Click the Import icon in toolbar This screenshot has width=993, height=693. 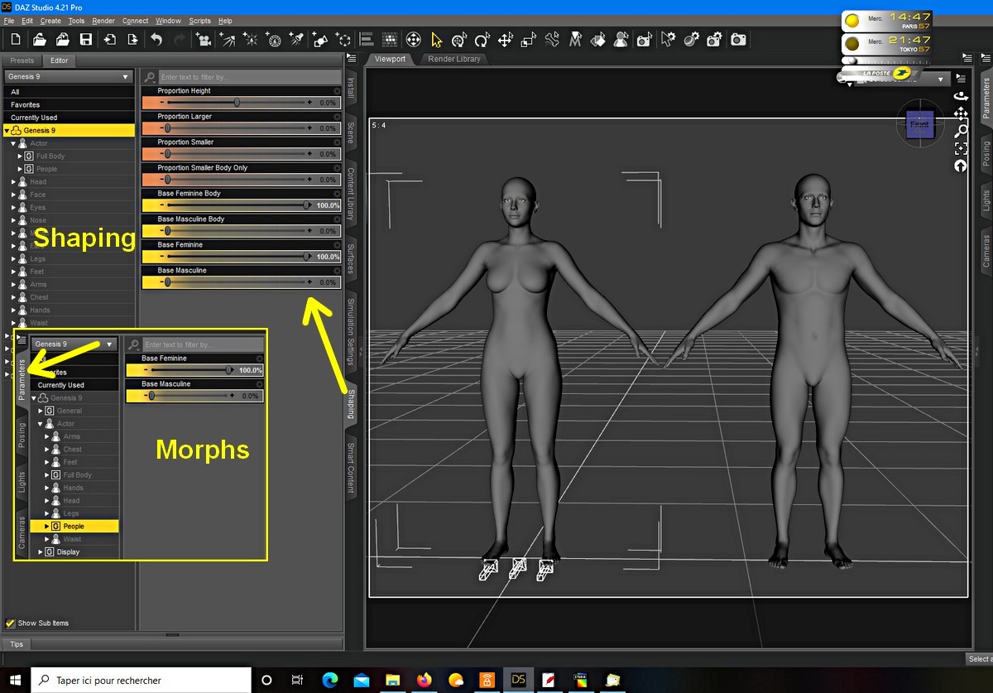click(x=109, y=39)
